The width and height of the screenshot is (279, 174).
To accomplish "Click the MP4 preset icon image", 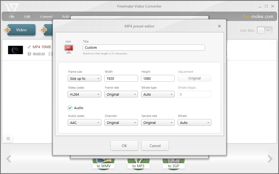I will click(69, 49).
